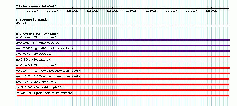Viewport: 237px width, 106px height.
Task: Select the red bar under nsv5434285
Action: [123, 90]
